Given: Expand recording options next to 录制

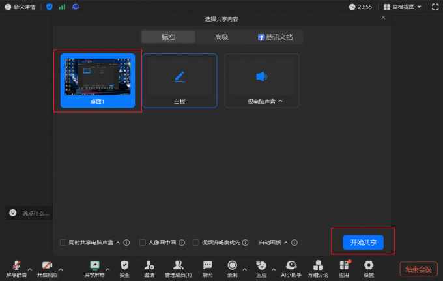Looking at the screenshot, I should (x=245, y=269).
